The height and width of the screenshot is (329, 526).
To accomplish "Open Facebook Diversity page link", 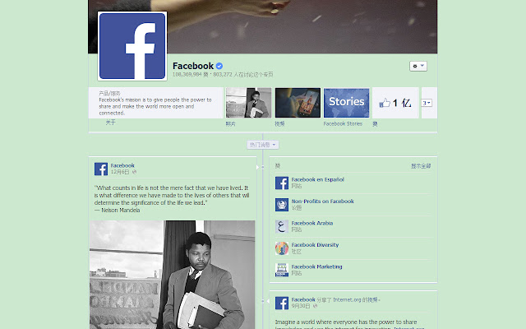I will point(315,245).
